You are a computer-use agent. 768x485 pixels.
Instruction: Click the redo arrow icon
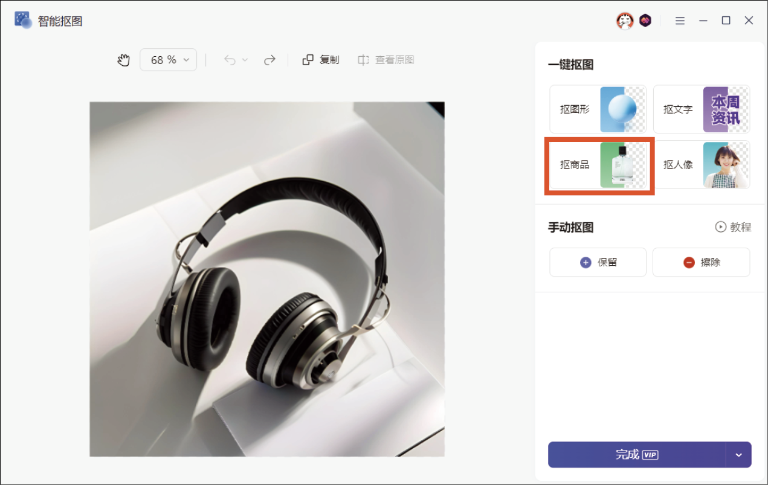click(269, 60)
